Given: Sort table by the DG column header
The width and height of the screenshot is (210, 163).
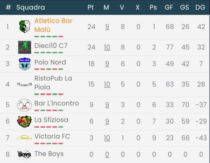Looking at the screenshot, I should point(200,7).
